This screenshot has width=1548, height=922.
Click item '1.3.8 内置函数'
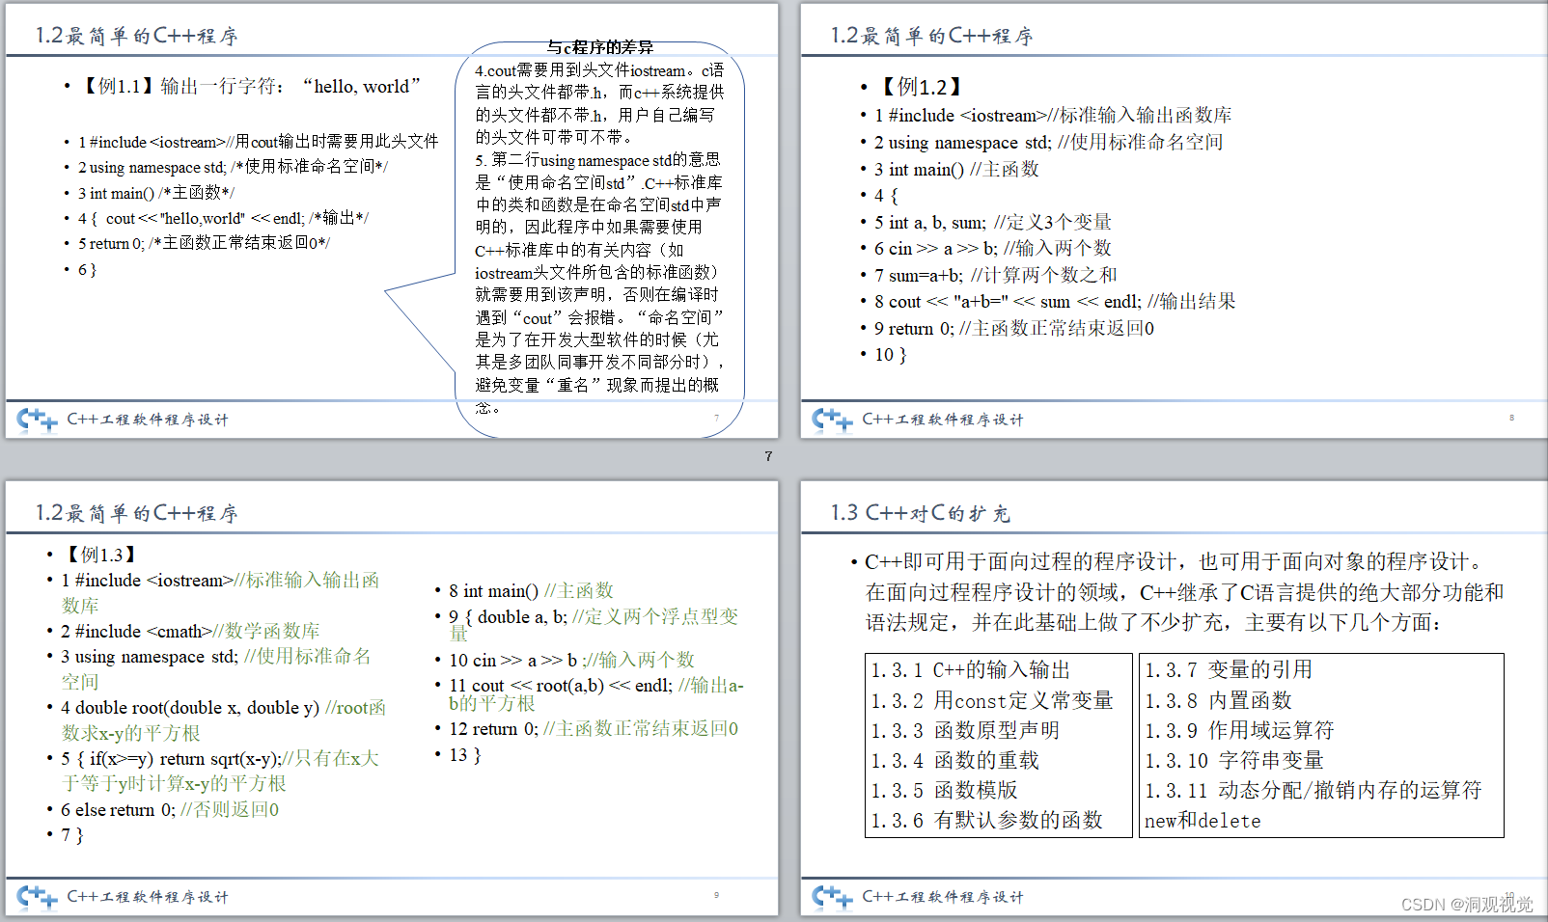click(1218, 701)
